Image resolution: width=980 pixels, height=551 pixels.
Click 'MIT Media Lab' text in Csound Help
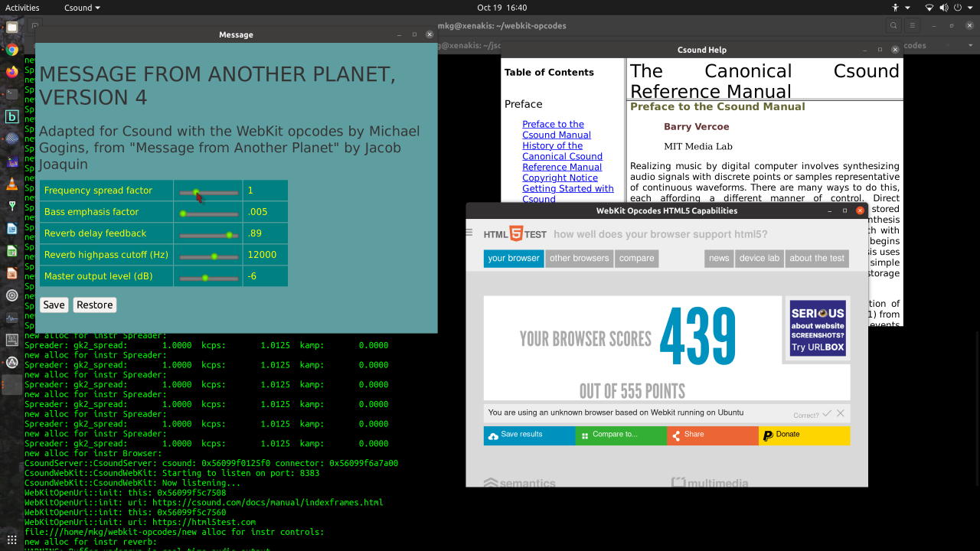click(698, 146)
